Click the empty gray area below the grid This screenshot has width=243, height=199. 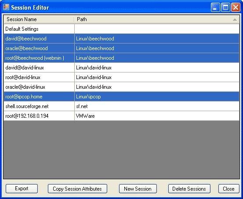point(121,149)
